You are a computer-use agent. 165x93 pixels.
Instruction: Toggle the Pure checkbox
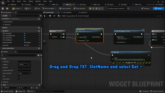click(19, 76)
